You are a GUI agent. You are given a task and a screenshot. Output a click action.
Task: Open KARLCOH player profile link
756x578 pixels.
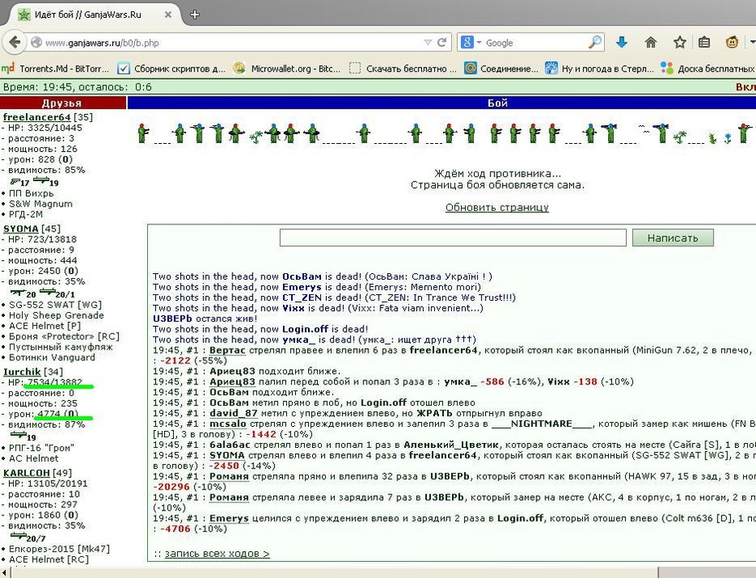coord(27,473)
